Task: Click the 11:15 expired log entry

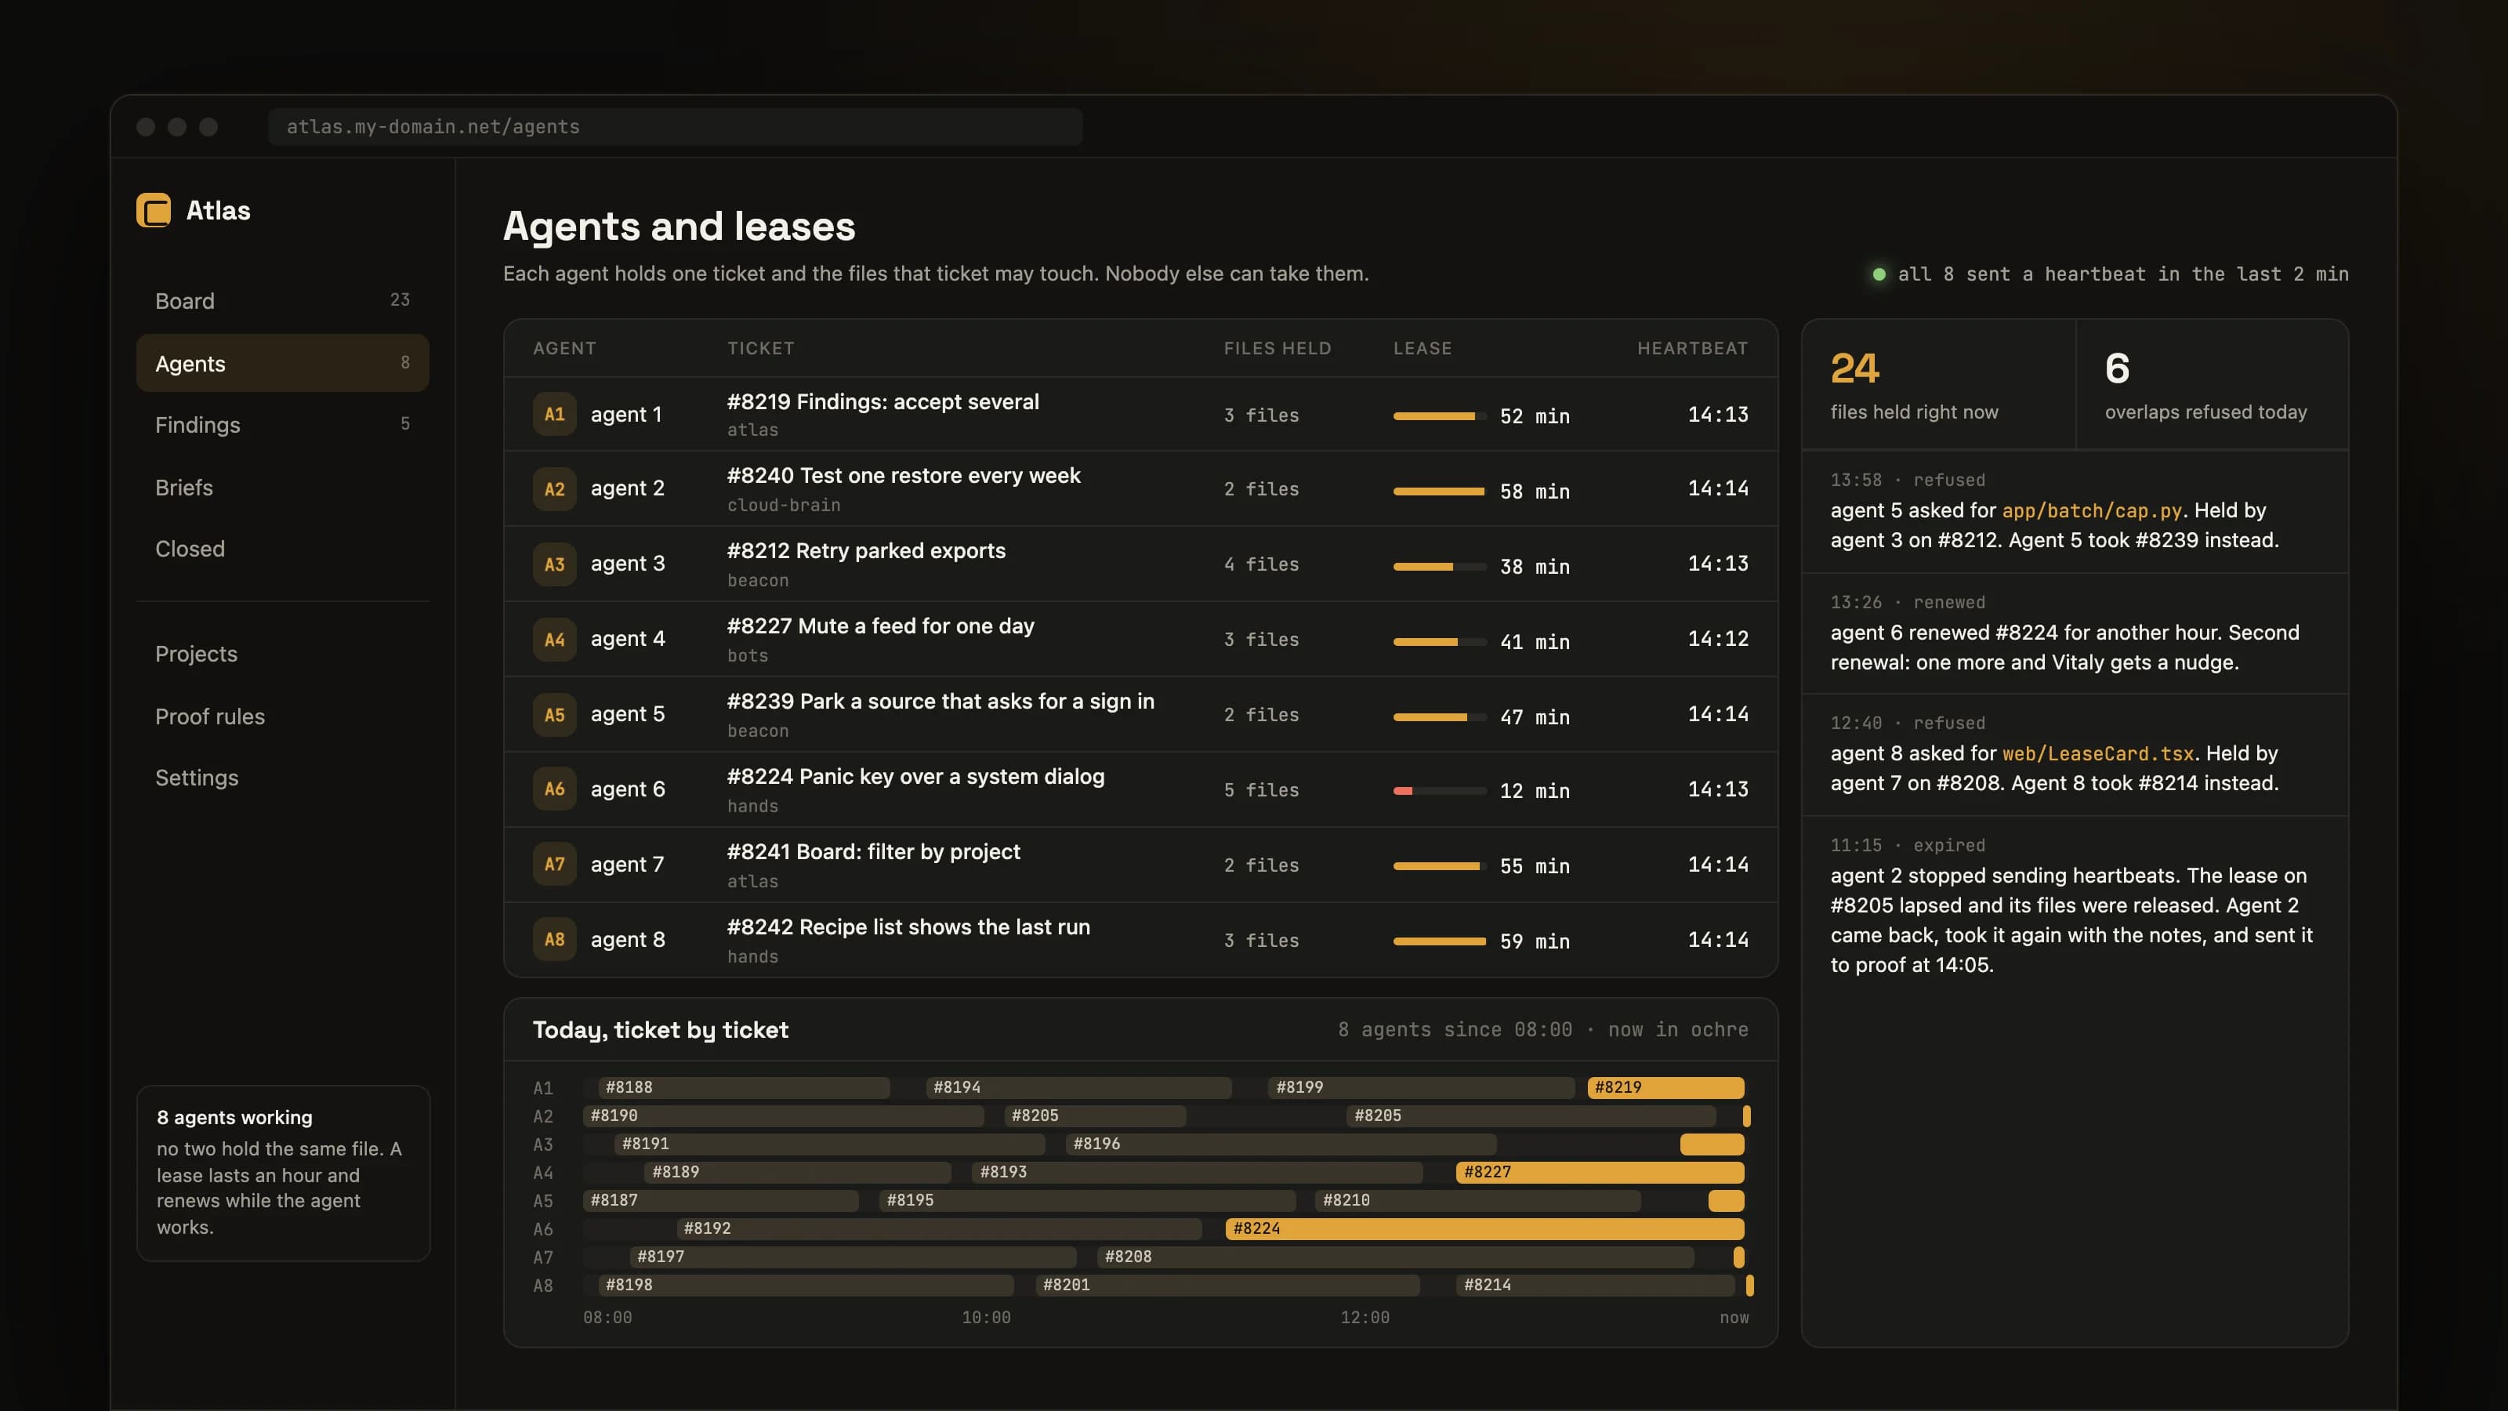Action: click(x=2075, y=905)
